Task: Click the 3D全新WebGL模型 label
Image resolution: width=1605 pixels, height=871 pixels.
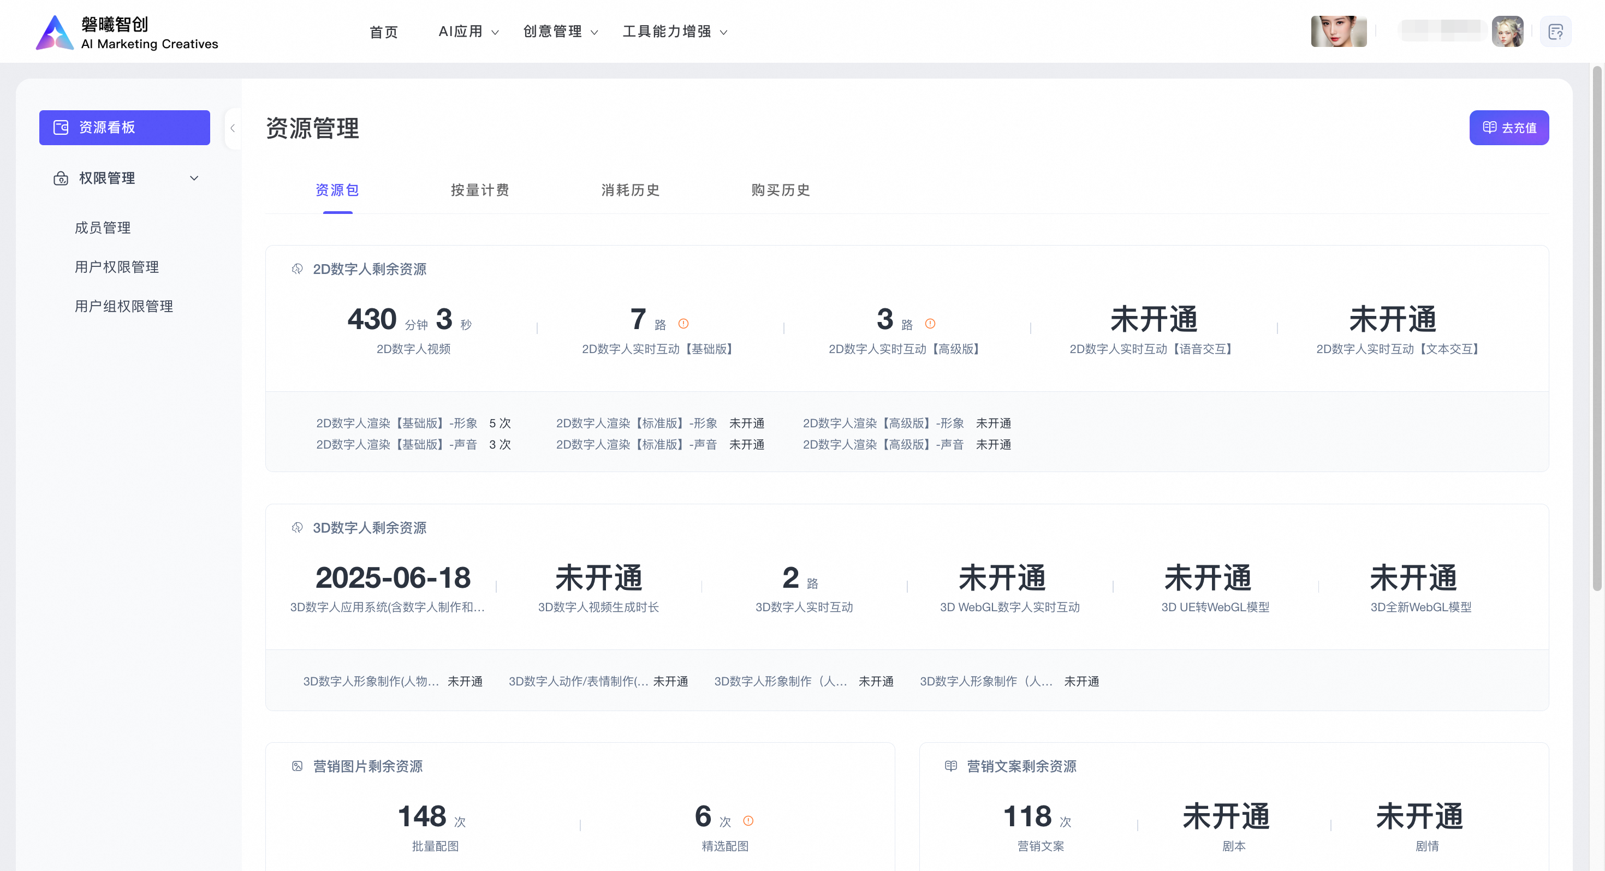Action: tap(1421, 607)
